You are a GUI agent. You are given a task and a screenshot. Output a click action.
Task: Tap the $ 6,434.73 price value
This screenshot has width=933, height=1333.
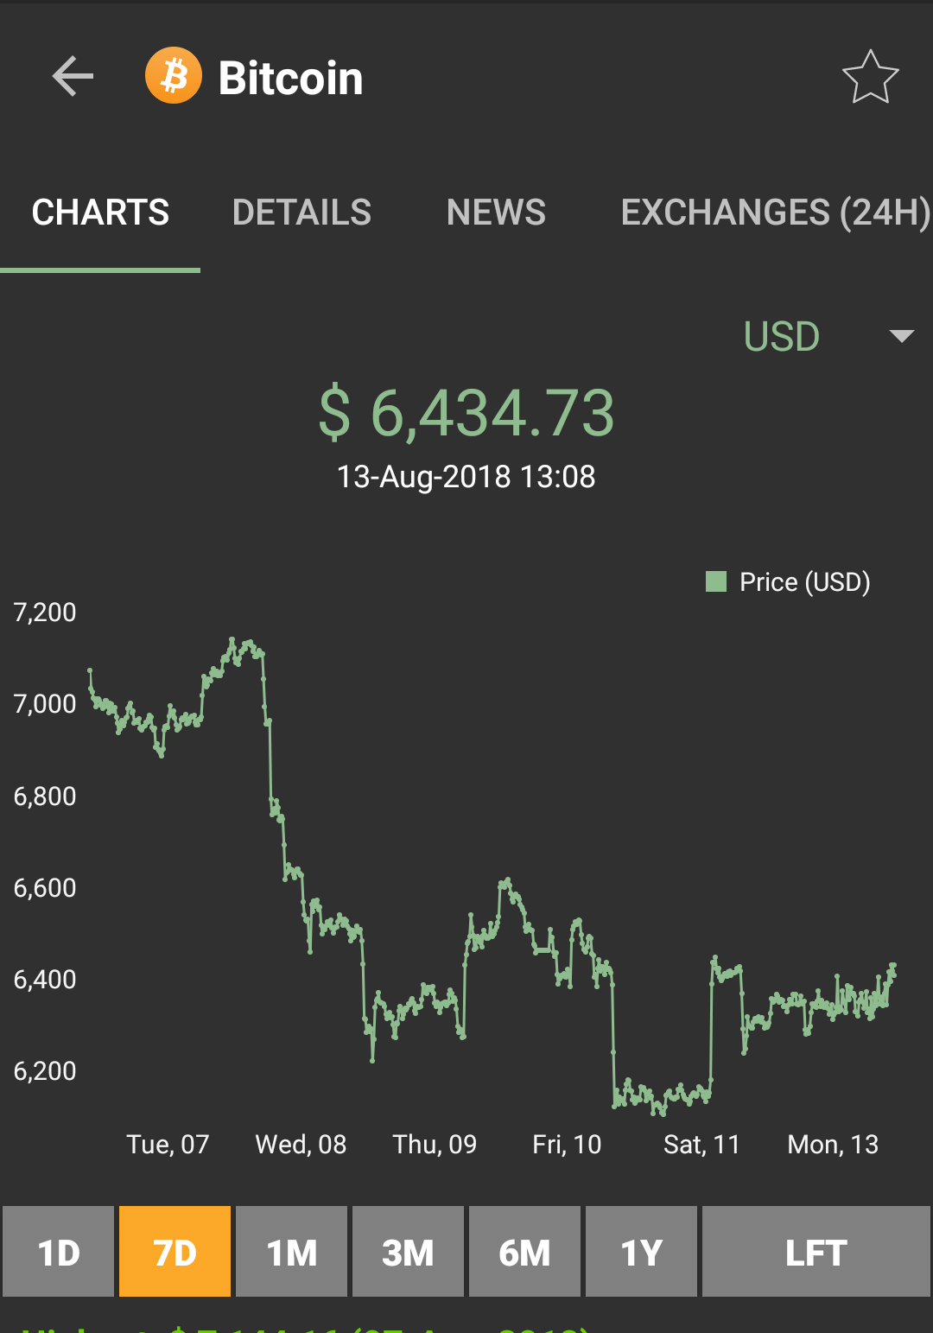pyautogui.click(x=466, y=413)
